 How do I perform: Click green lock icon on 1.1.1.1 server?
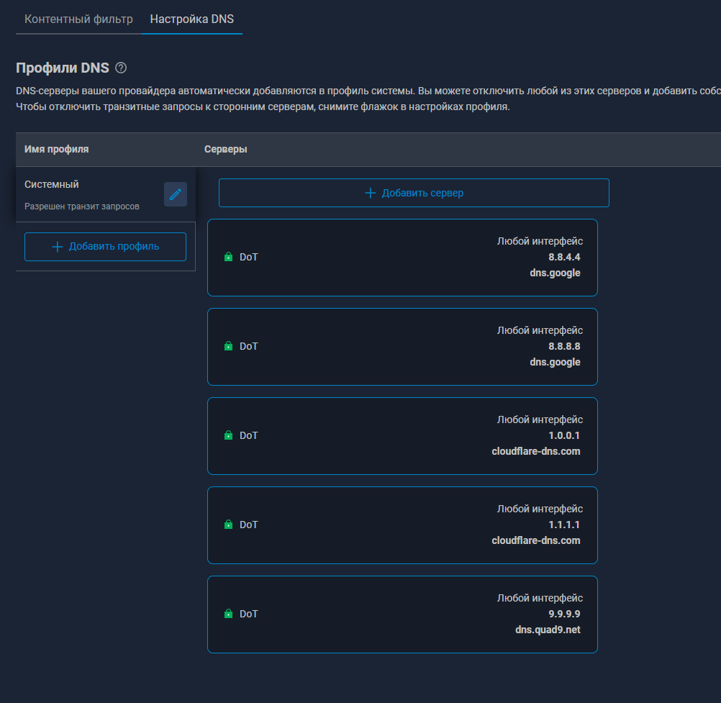pyautogui.click(x=228, y=525)
